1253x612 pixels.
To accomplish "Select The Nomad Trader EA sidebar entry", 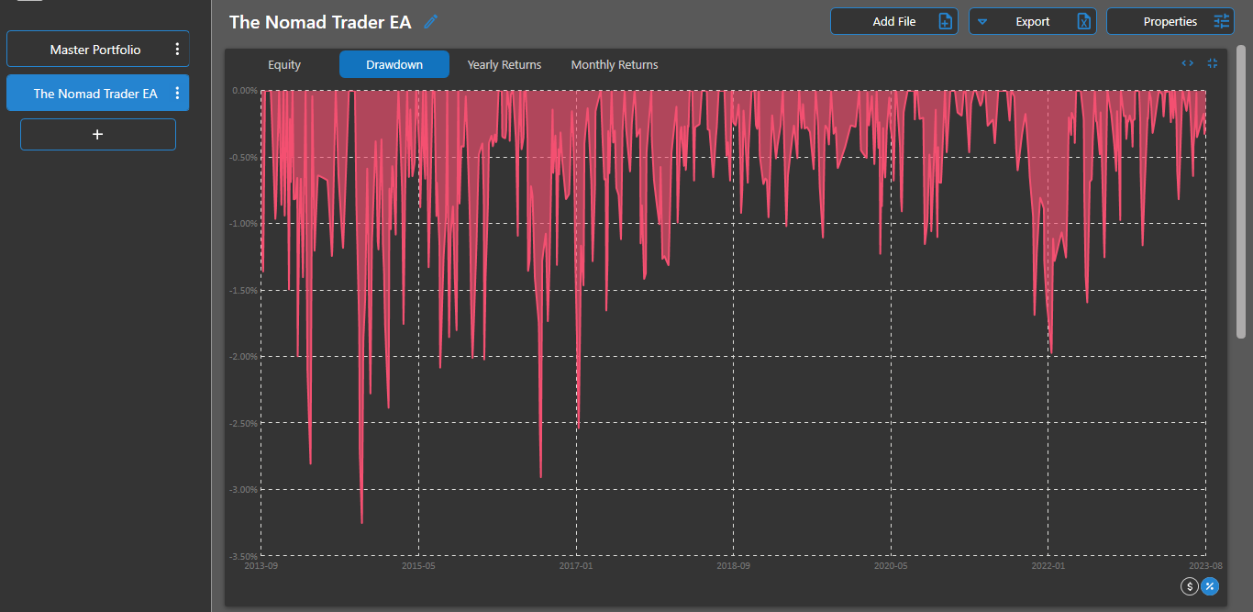I will [x=98, y=94].
